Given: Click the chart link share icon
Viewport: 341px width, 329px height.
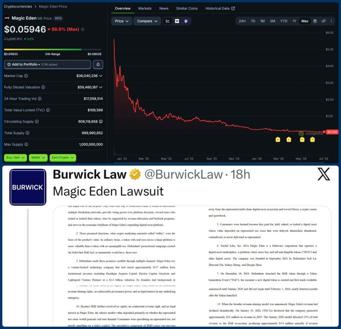Looking at the screenshot, I should (x=323, y=21).
